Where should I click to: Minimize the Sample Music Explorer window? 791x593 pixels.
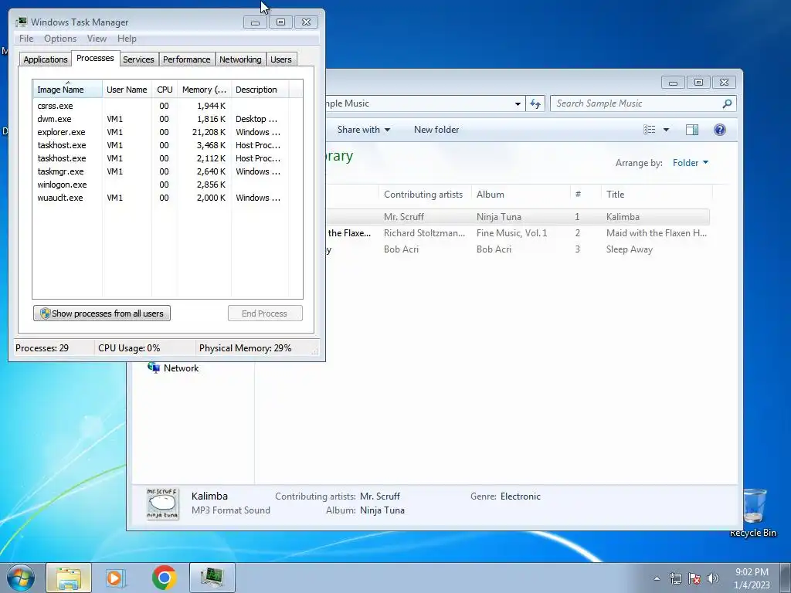tap(673, 82)
